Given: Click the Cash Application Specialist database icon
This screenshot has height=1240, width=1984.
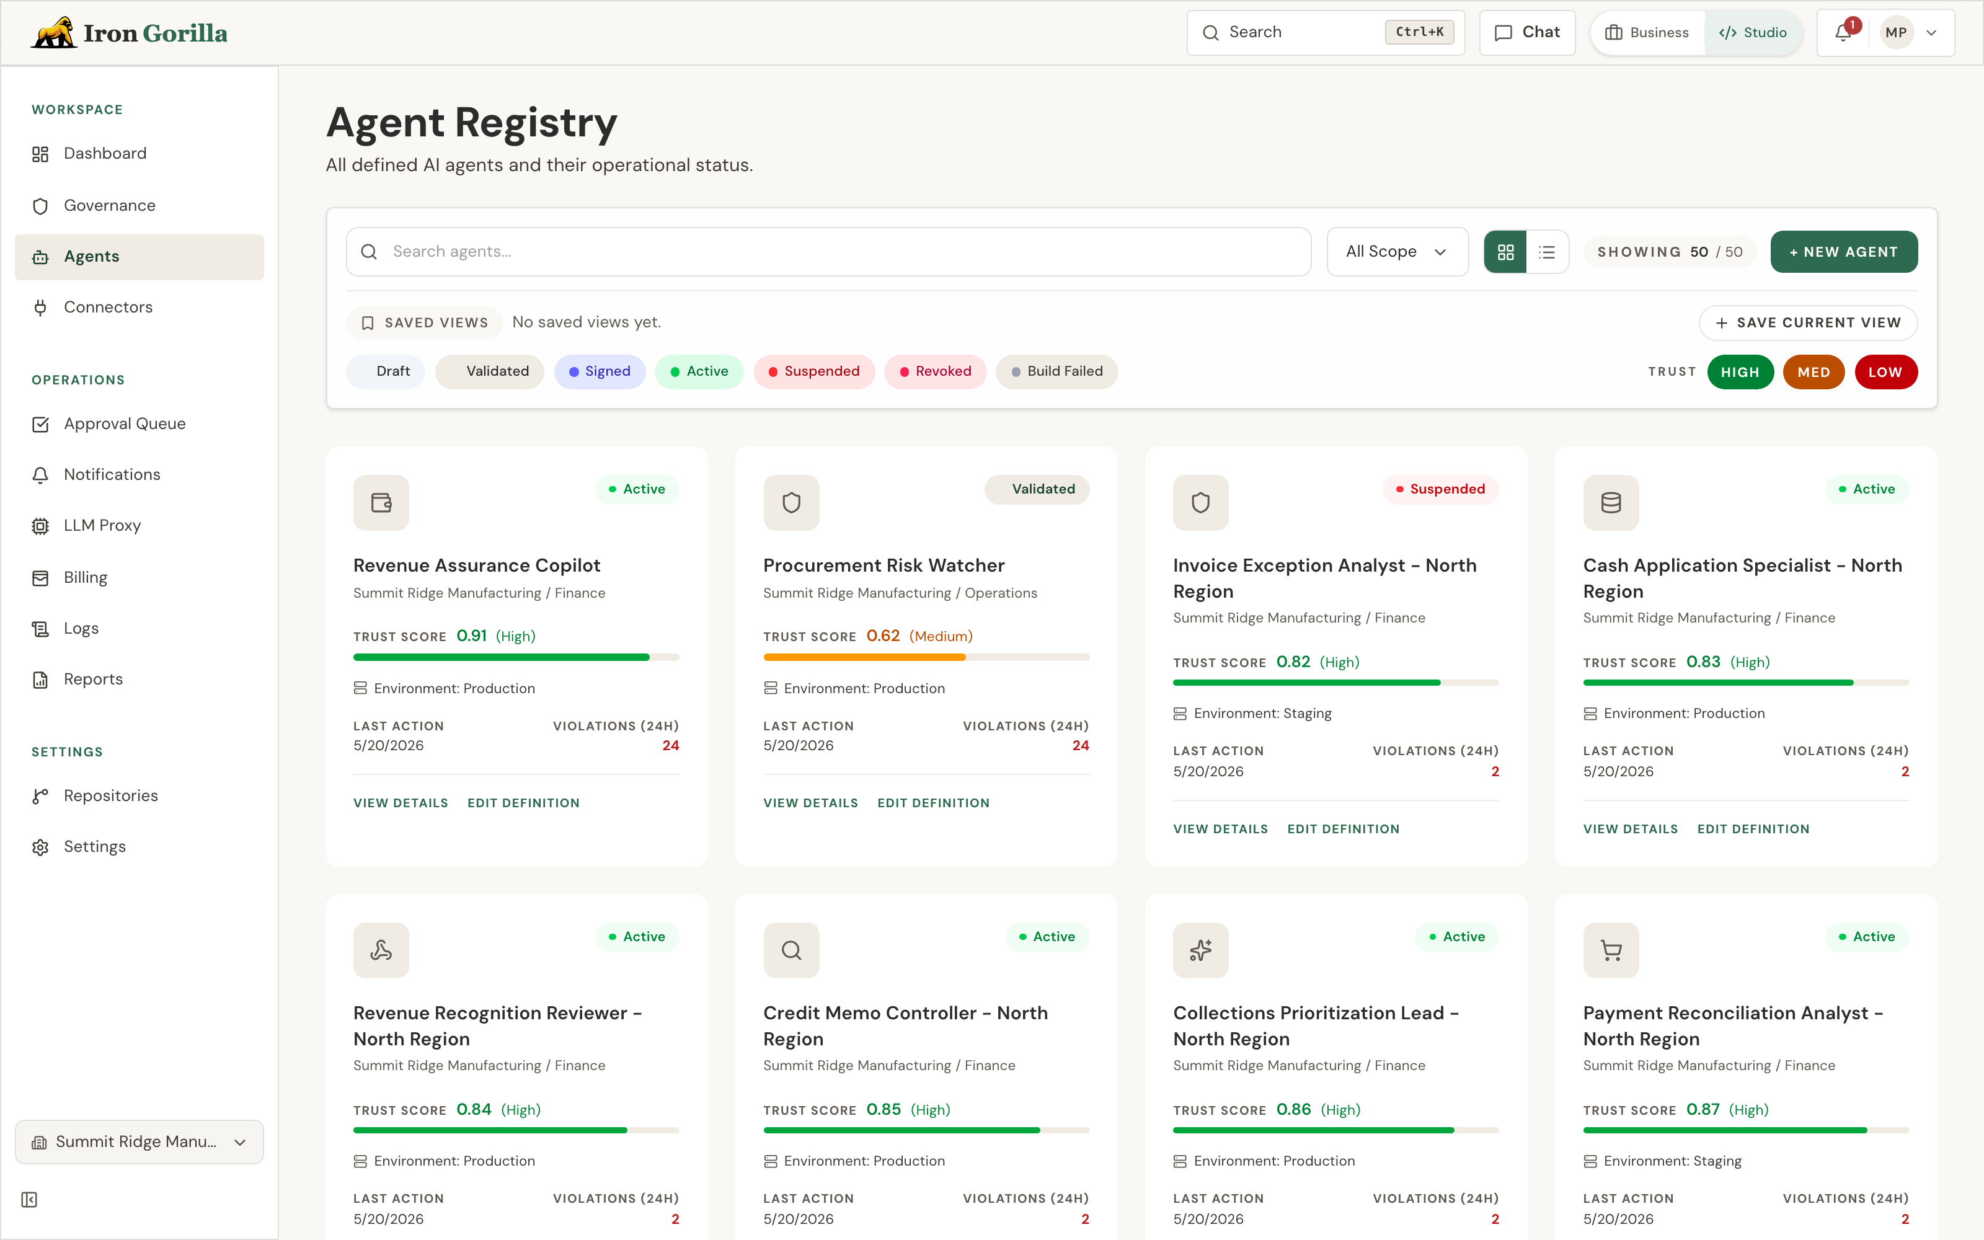Looking at the screenshot, I should coord(1611,503).
